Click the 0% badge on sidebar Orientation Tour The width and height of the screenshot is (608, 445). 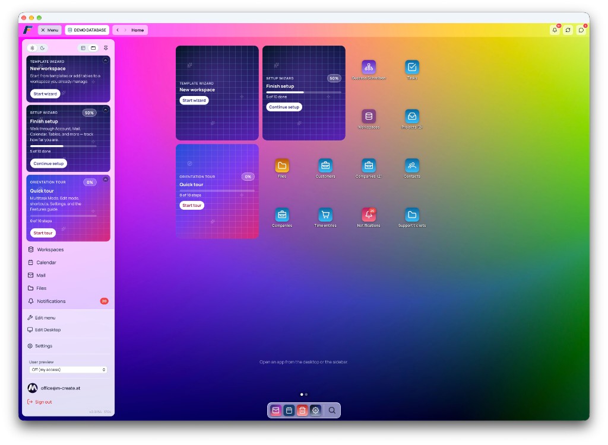tap(90, 183)
